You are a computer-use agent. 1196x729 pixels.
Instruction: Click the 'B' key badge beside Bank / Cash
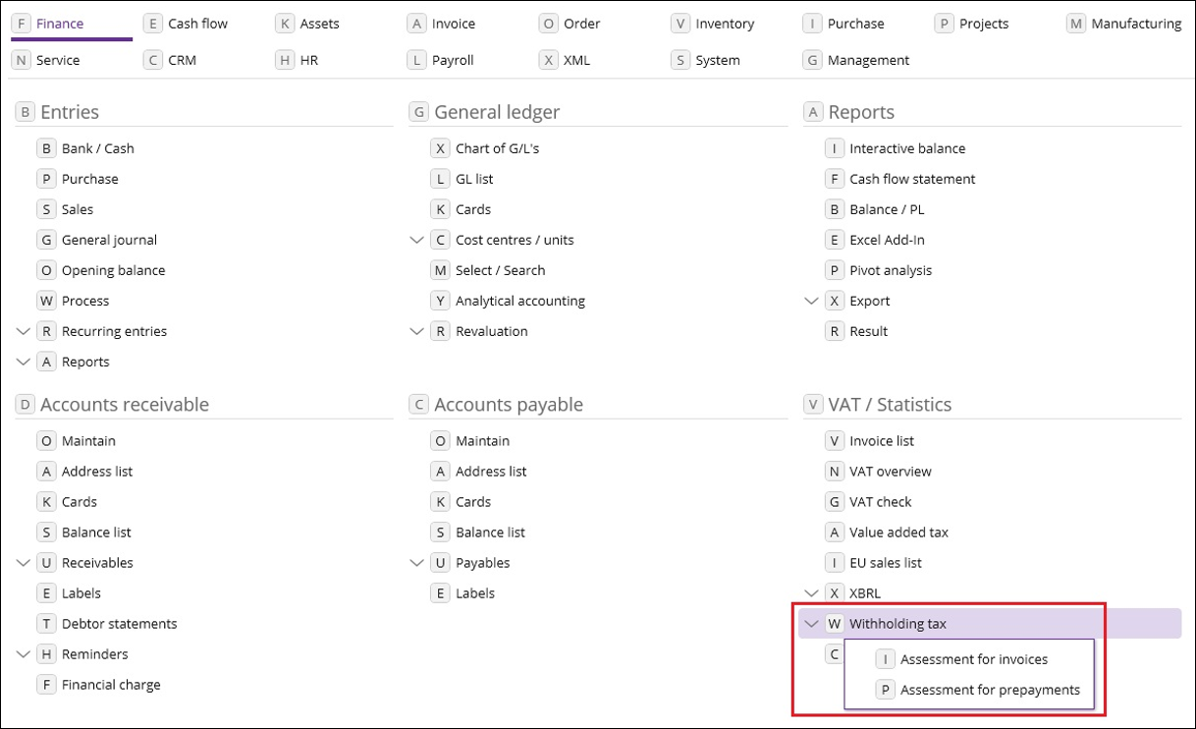tap(46, 148)
